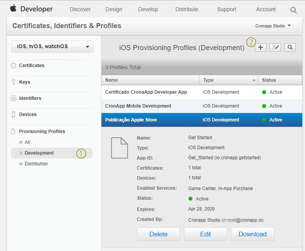Open the site search magnifier icon
Viewport: 305px width, 251px height.
[293, 10]
